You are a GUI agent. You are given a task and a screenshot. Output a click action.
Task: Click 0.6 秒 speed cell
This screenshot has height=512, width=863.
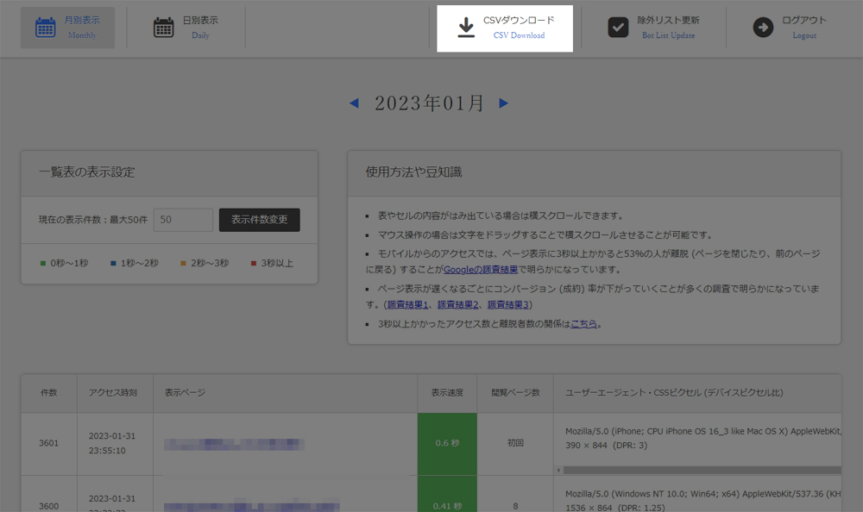(447, 443)
